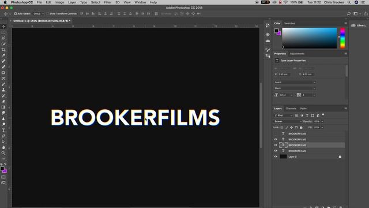
Task: Select the Eyedropper tool
Action: [x=3, y=55]
